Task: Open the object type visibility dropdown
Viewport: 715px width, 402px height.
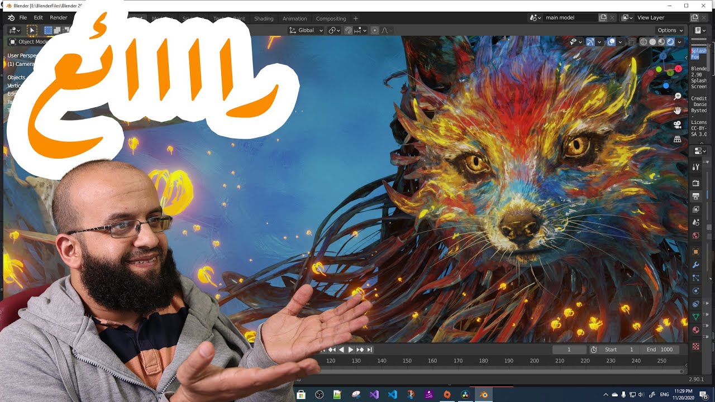Action: (576, 42)
